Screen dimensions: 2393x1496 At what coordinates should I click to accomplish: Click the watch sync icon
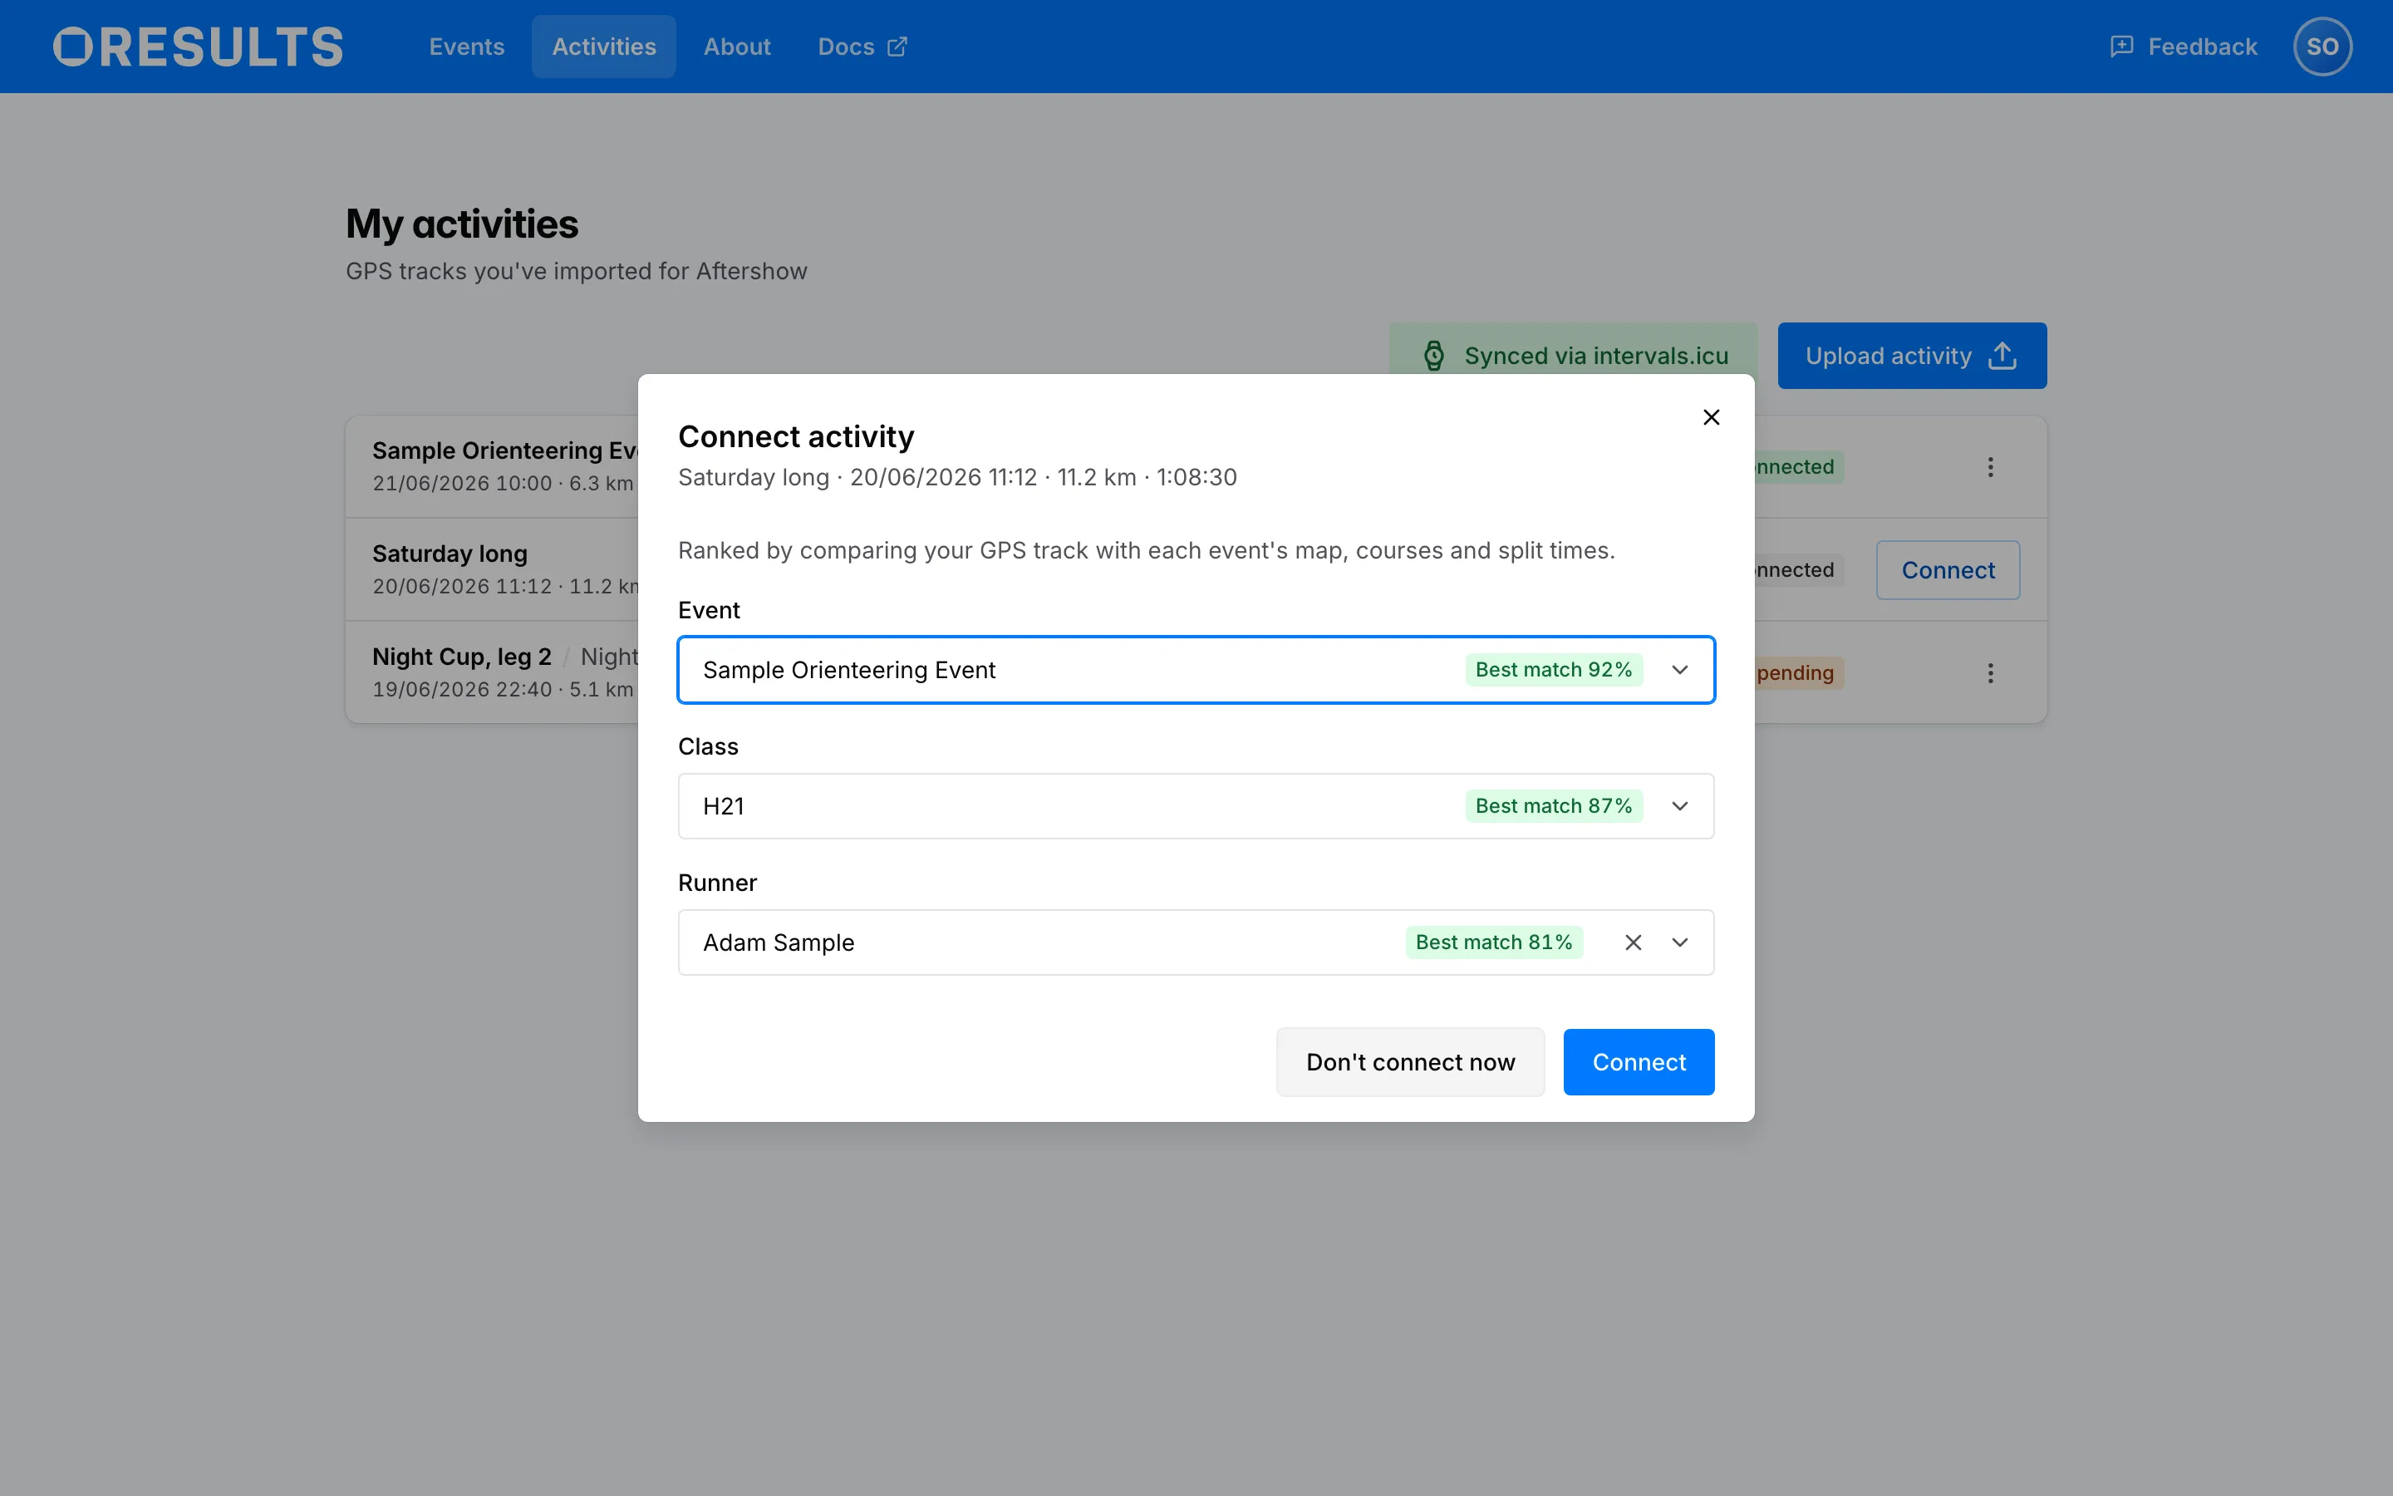click(1432, 357)
